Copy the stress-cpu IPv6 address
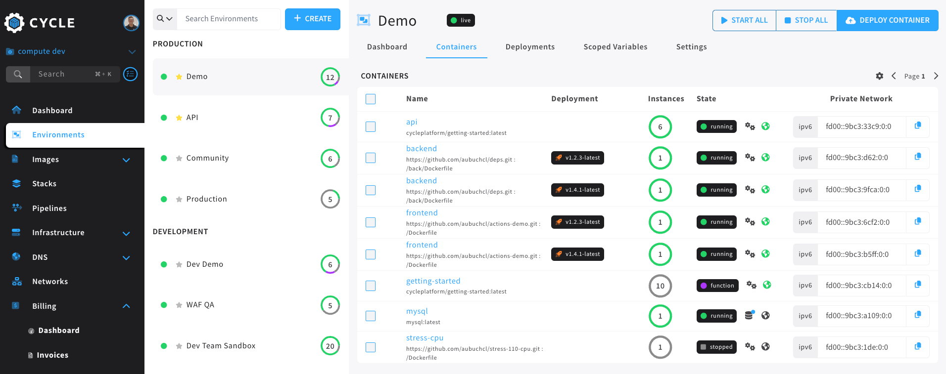The height and width of the screenshot is (374, 946). [x=918, y=347]
